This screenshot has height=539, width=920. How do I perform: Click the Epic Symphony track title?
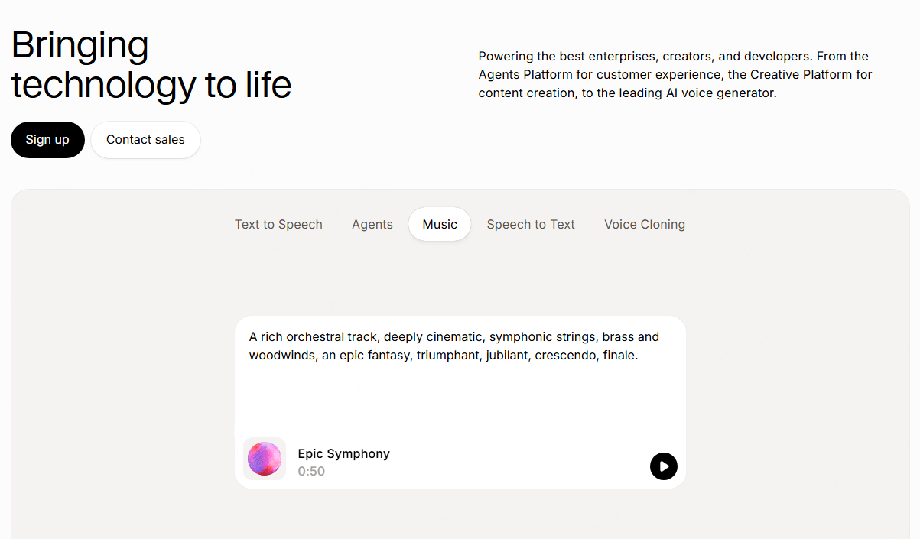(344, 454)
